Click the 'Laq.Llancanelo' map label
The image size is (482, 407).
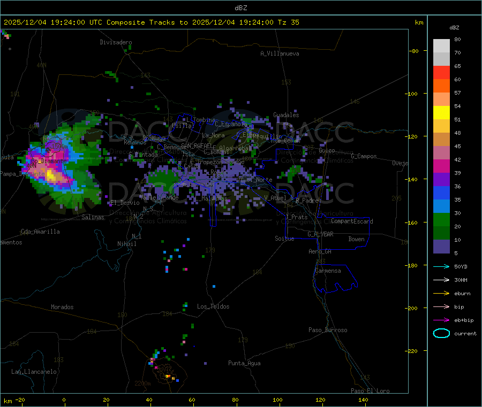pyautogui.click(x=34, y=372)
